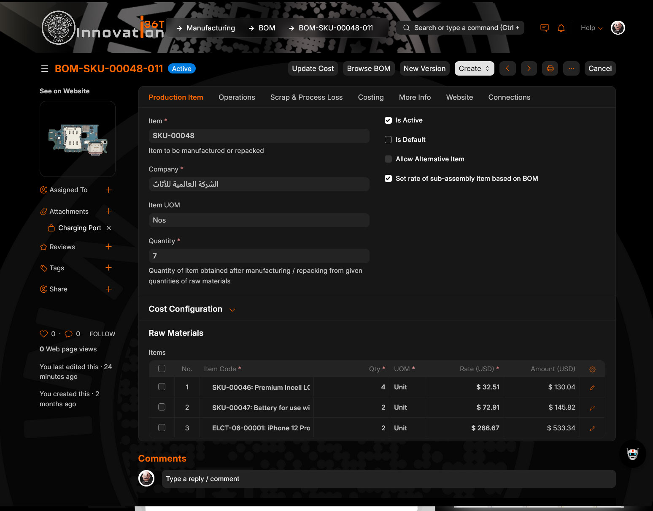This screenshot has width=653, height=511.
Task: Open the three-dots more options menu
Action: pyautogui.click(x=571, y=68)
